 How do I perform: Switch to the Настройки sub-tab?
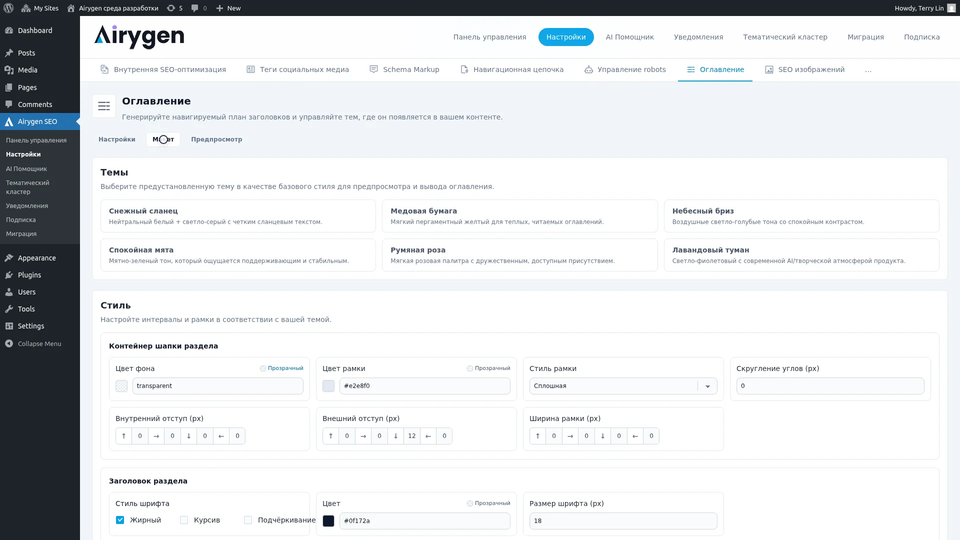[116, 139]
